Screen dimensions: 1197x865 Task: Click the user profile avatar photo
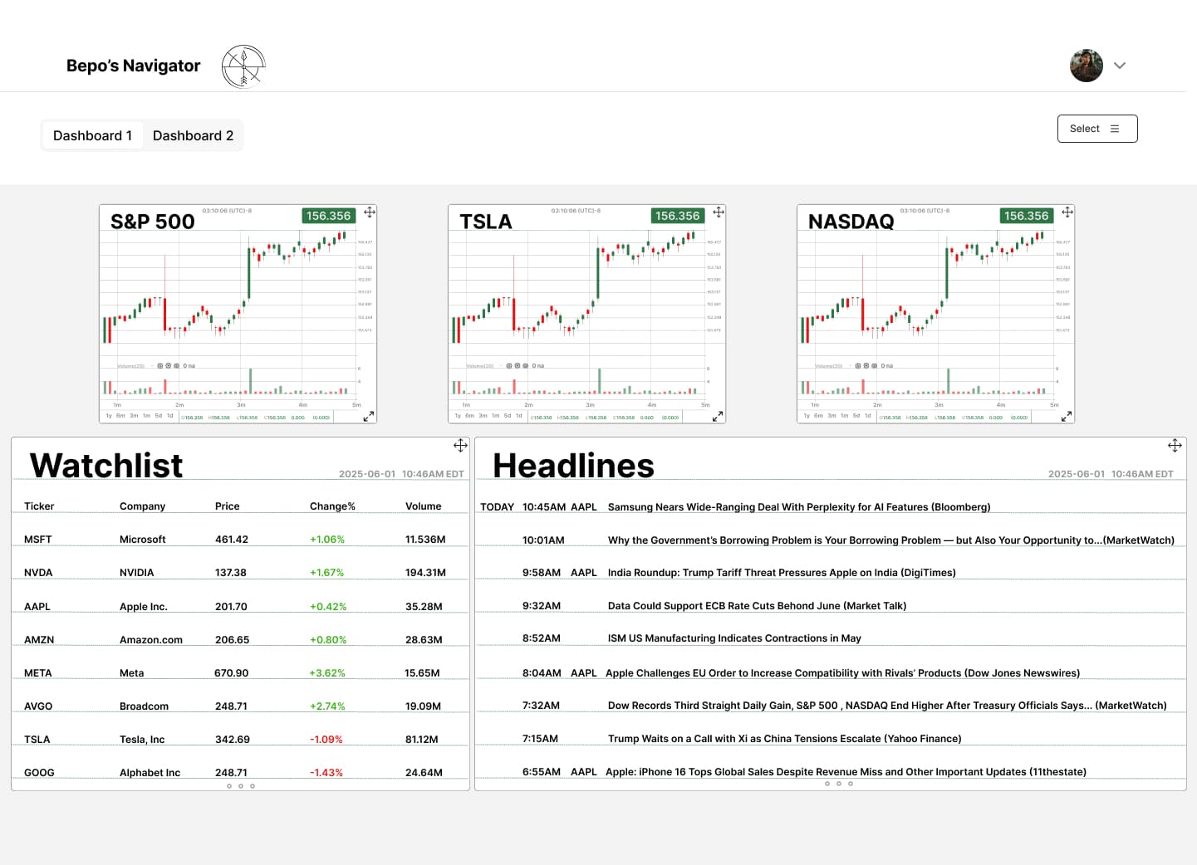click(x=1087, y=66)
